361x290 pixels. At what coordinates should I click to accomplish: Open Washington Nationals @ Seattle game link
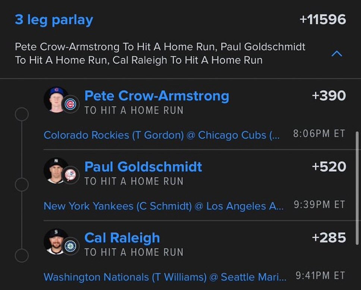(165, 277)
